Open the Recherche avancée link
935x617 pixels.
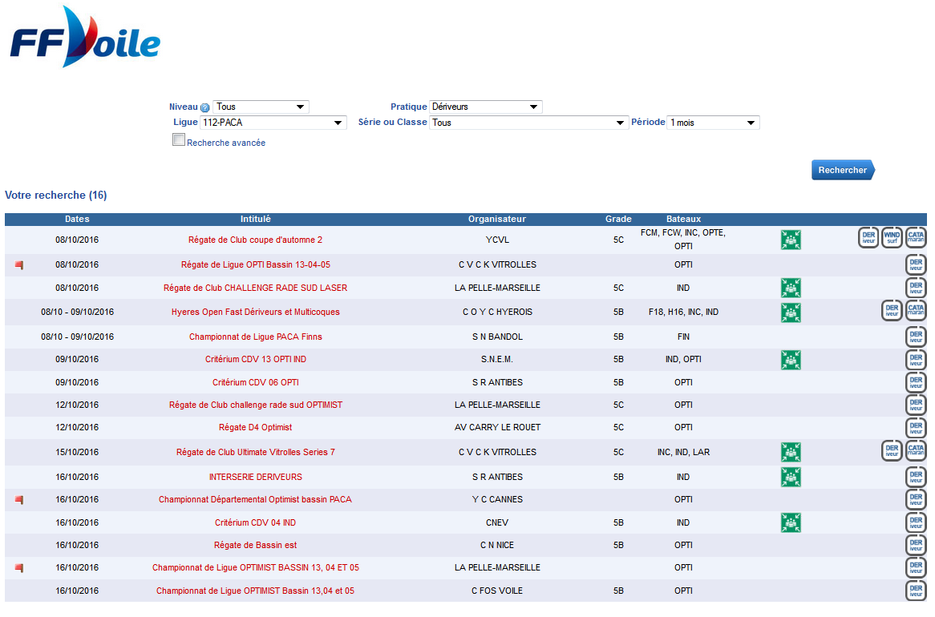(226, 143)
